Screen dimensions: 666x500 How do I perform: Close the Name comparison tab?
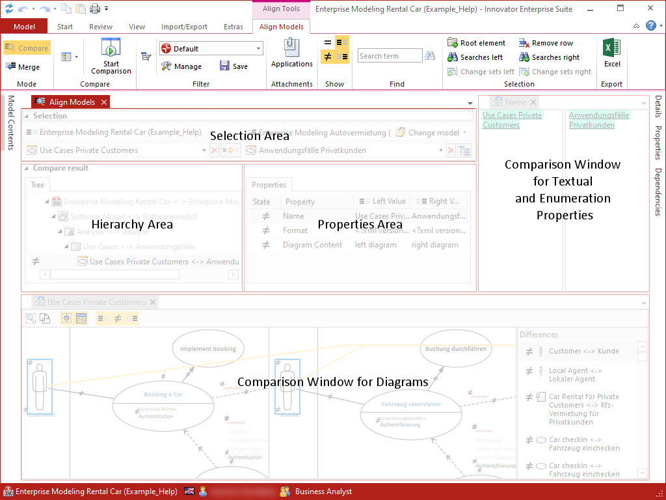(533, 102)
